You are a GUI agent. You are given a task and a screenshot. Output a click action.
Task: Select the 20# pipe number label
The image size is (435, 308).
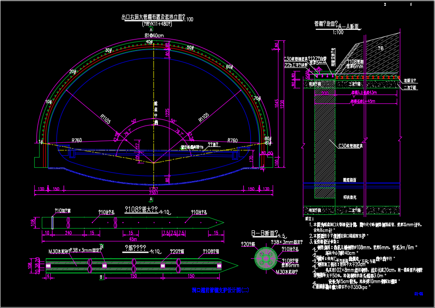(73, 71)
